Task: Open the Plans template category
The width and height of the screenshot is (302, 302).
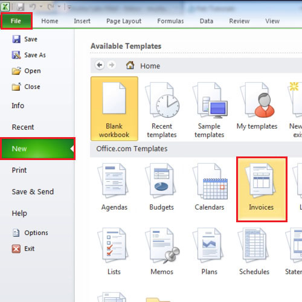Action: [210, 251]
